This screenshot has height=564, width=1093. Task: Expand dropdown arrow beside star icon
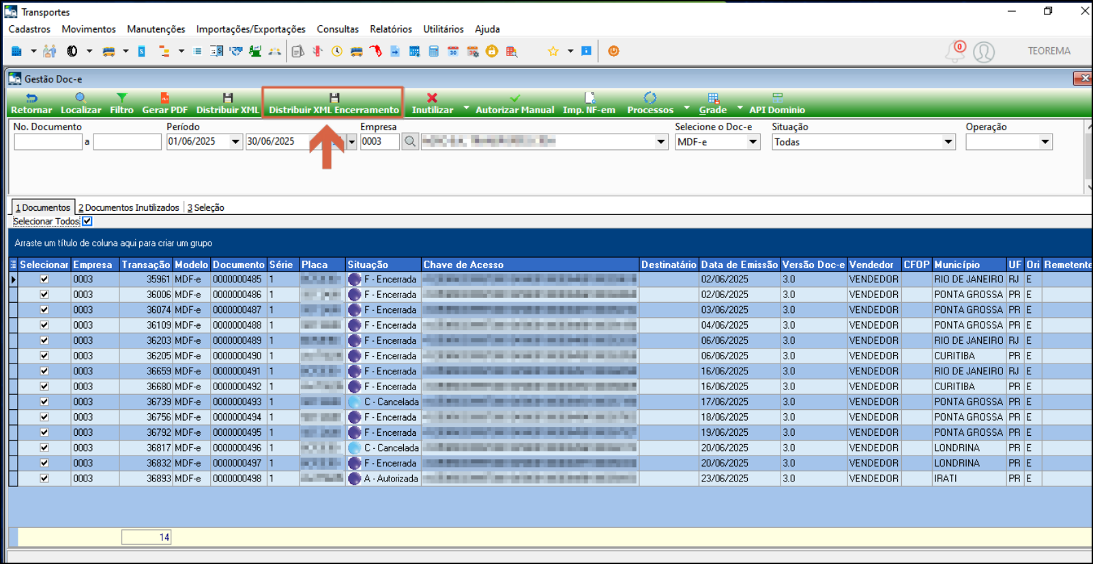click(x=570, y=51)
